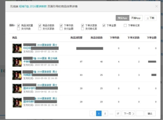Click the 下单买家数 column header

133,38
